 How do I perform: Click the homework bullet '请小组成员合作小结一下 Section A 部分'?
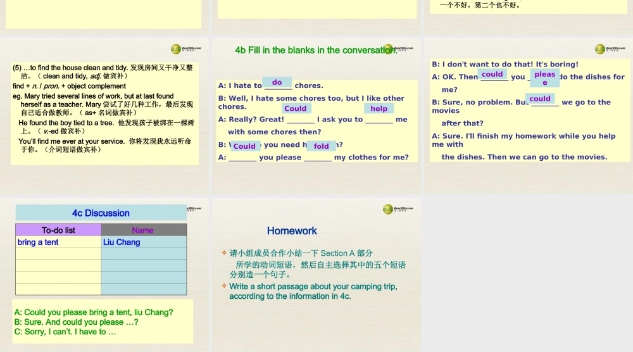(301, 253)
